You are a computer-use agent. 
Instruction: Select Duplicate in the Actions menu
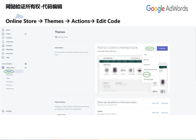click(x=147, y=64)
